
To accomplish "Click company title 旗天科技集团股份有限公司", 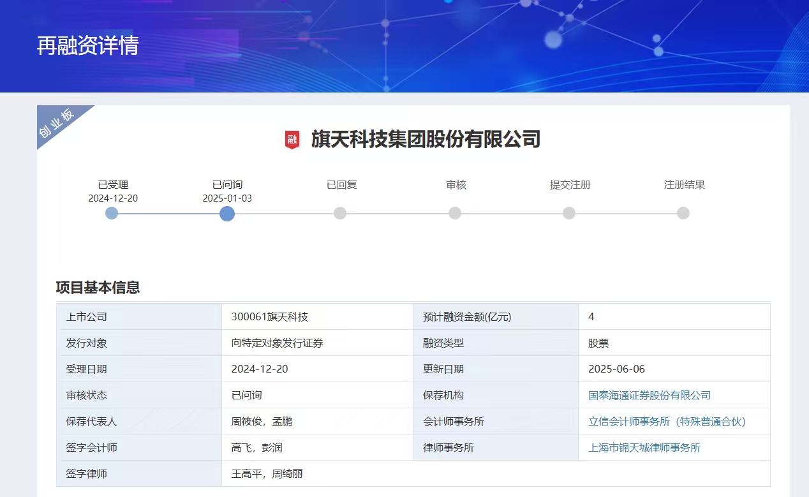I will (x=426, y=139).
